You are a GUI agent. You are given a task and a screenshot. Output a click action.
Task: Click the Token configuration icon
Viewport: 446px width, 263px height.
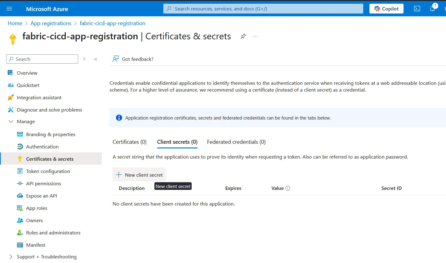tap(20, 171)
